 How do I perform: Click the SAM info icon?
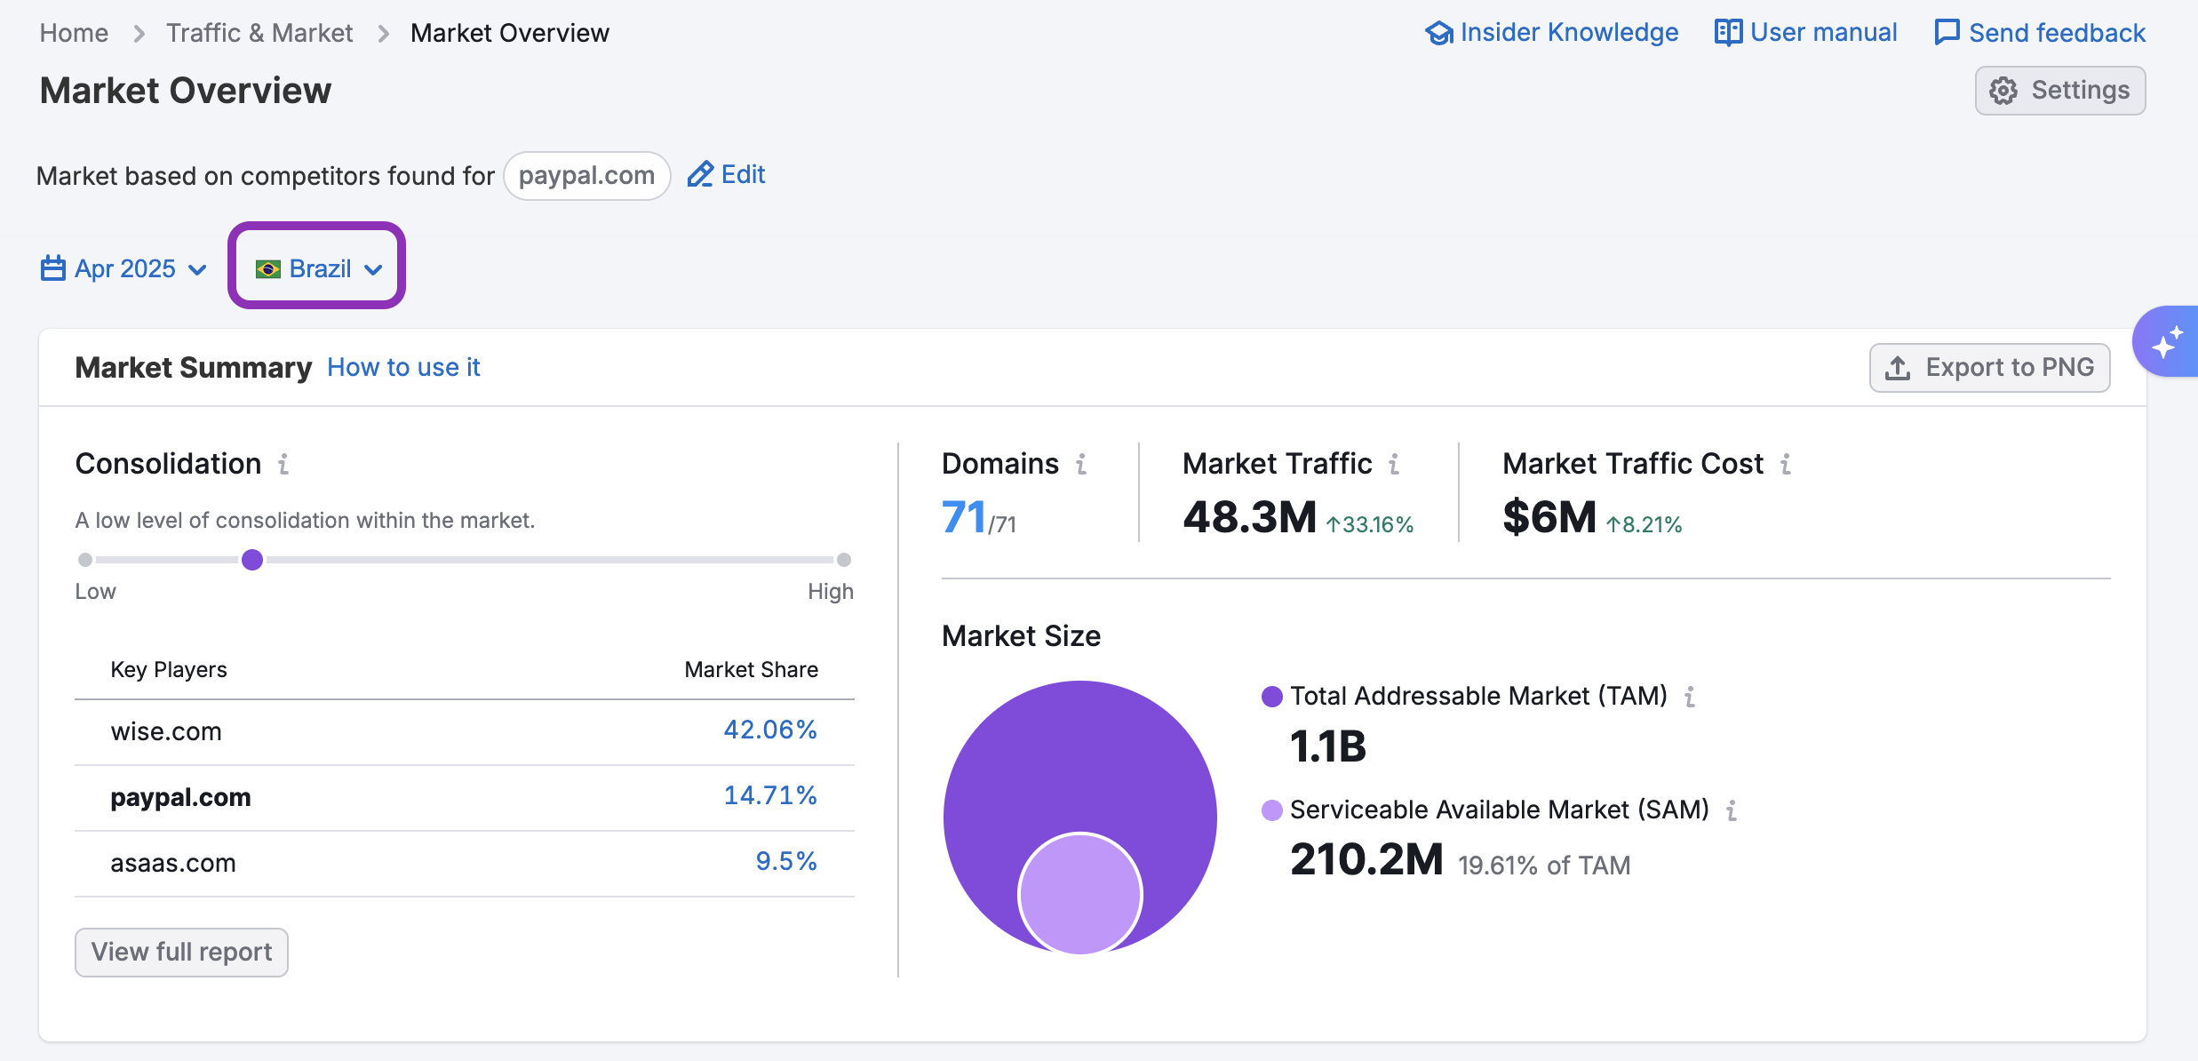click(x=1732, y=810)
